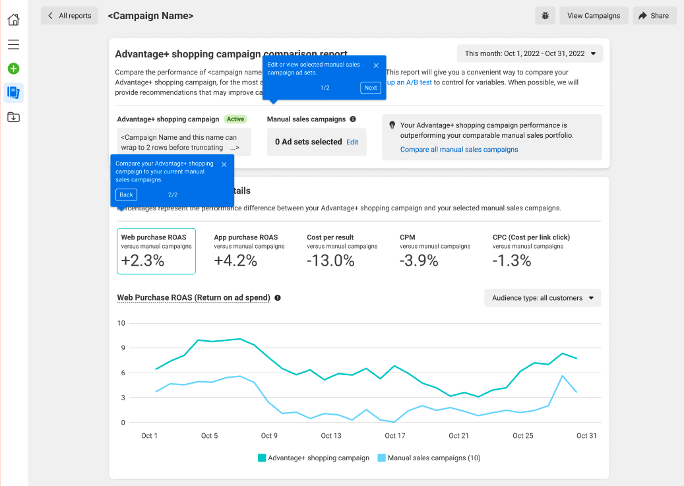684x486 pixels.
Task: Expand the Audience type dropdown
Action: (542, 298)
